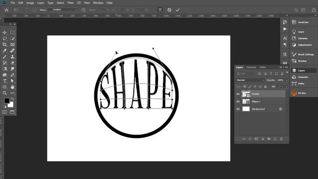
Task: Select the Ellipse shape tool
Action: coord(4,87)
